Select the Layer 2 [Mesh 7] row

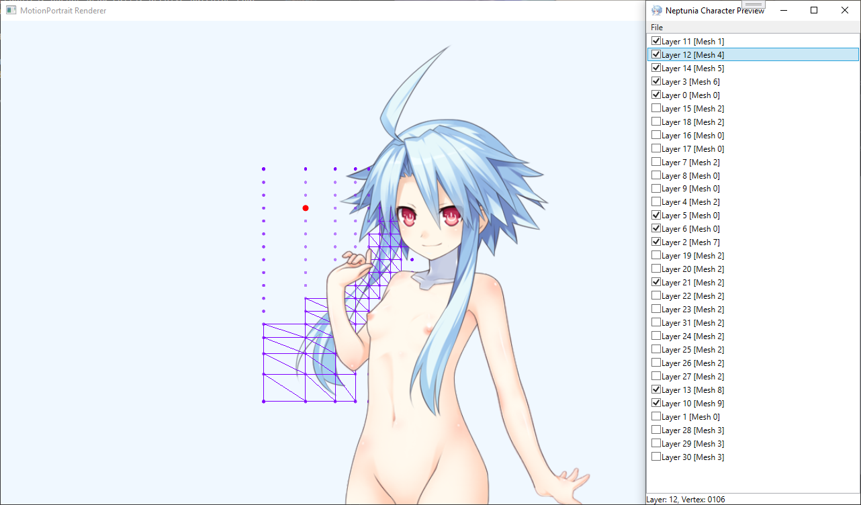690,242
